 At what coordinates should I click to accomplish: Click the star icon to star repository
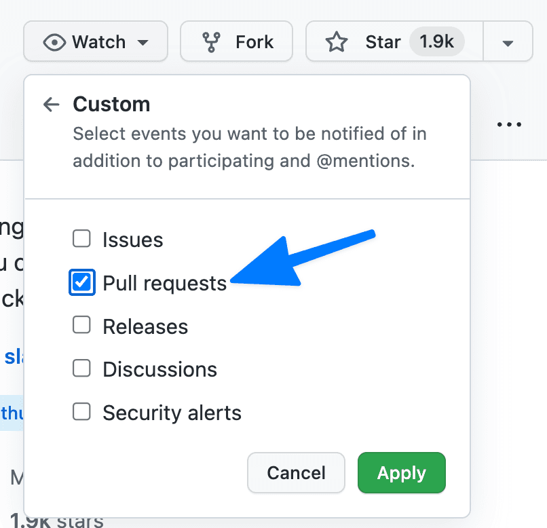(336, 42)
